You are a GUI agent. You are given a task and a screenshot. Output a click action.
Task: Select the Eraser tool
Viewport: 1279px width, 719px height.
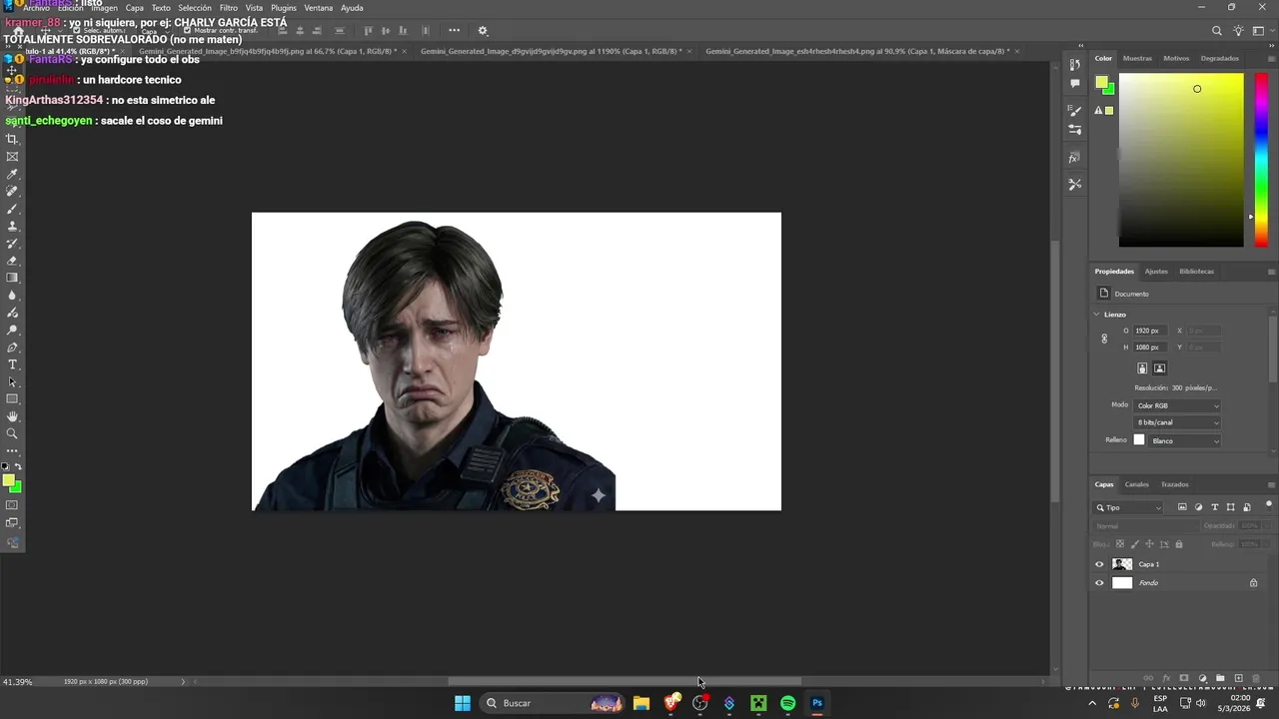(x=12, y=261)
